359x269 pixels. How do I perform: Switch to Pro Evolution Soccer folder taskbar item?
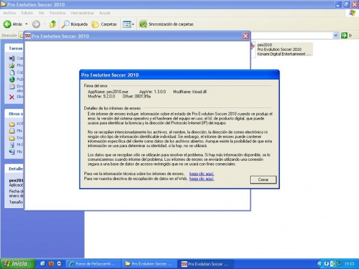coord(150,264)
